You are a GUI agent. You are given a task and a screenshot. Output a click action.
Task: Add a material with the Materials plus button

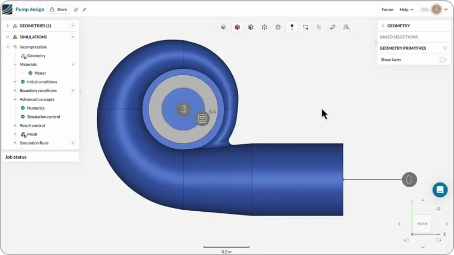click(73, 64)
